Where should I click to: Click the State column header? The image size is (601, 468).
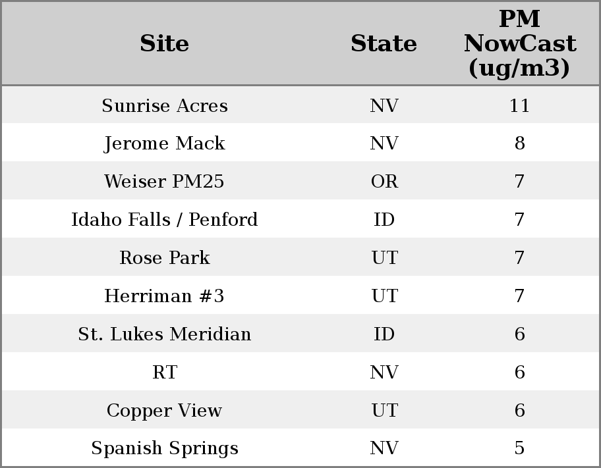(x=384, y=44)
